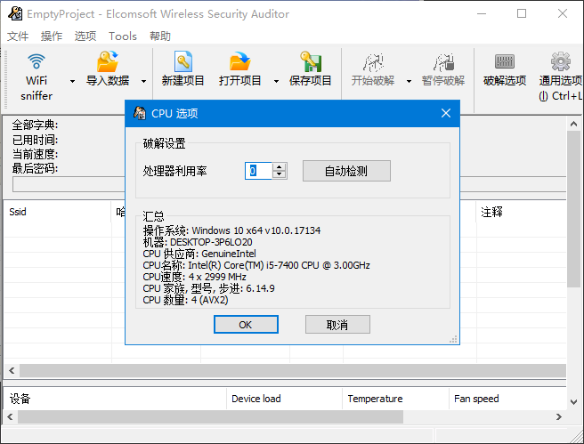Close the CPU 选项 dialog
Viewport: 584px width, 444px height.
point(446,113)
